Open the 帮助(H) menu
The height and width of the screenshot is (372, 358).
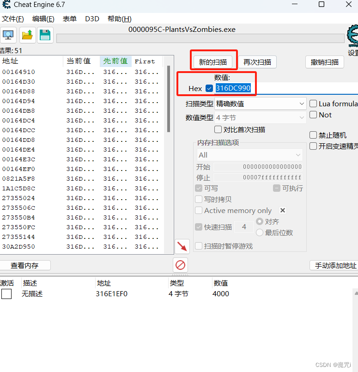(x=120, y=19)
